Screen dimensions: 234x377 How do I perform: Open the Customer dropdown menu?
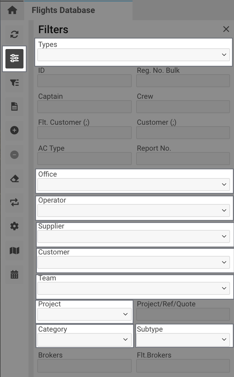pos(133,262)
